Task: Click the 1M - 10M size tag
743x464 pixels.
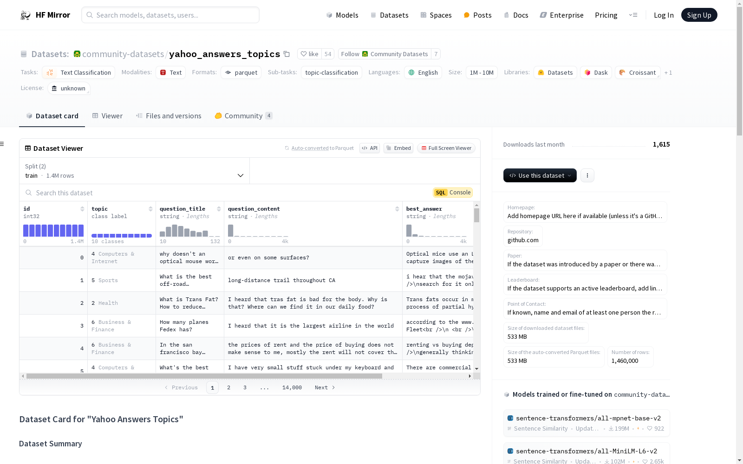Action: tap(482, 72)
